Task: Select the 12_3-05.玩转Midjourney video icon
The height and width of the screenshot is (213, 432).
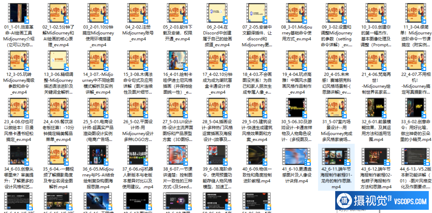Action: point(18,60)
